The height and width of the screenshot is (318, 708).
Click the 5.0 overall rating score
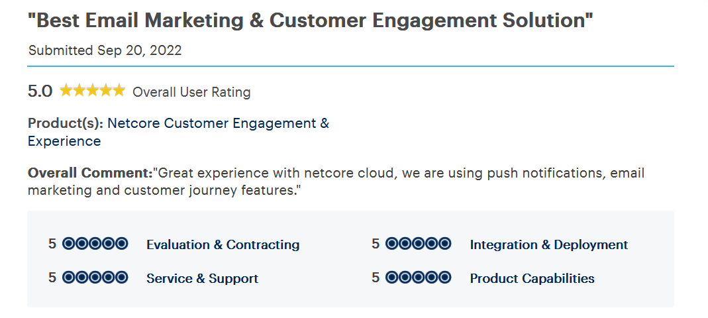(x=40, y=91)
